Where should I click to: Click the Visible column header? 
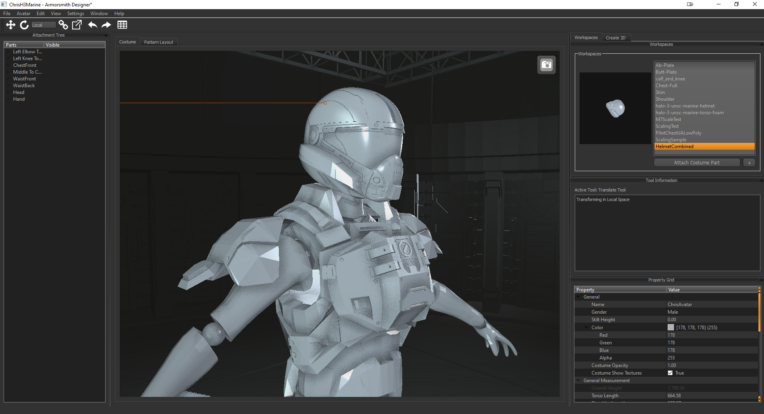(74, 45)
